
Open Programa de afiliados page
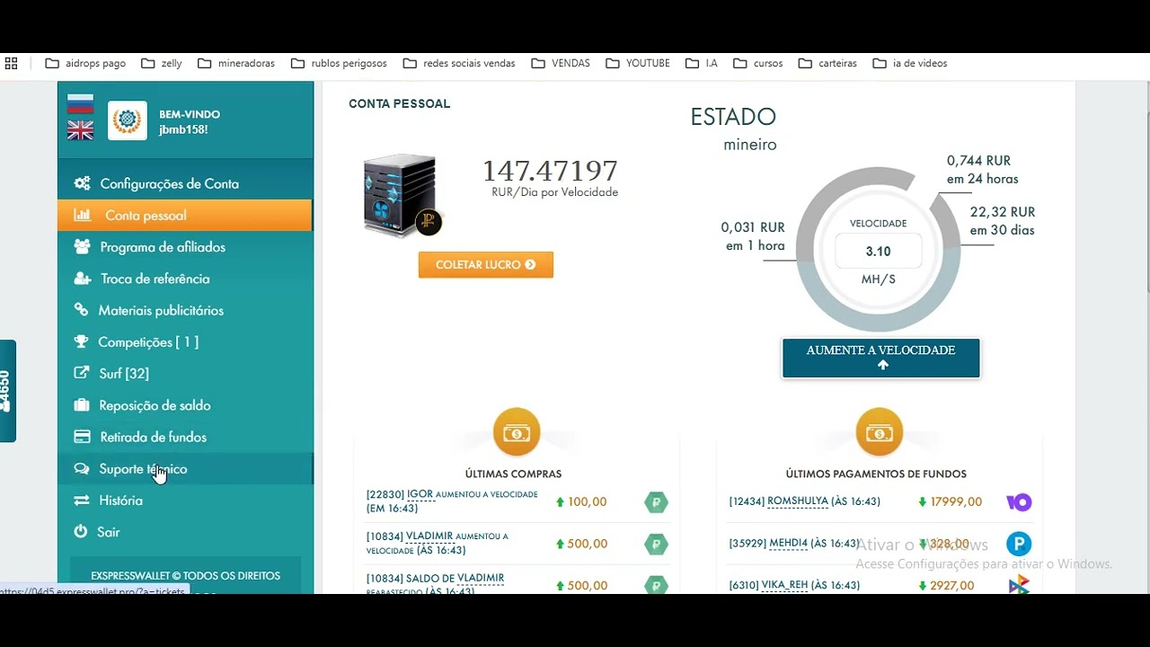pyautogui.click(x=185, y=247)
